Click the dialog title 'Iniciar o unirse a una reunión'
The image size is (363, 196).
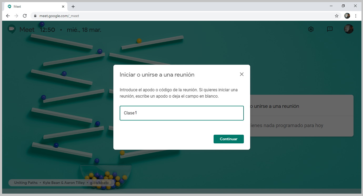(157, 75)
